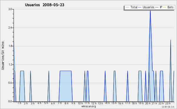The height and width of the screenshot is (109, 177).
Task: Click the 3 h x-axis label
Action: coord(33,103)
